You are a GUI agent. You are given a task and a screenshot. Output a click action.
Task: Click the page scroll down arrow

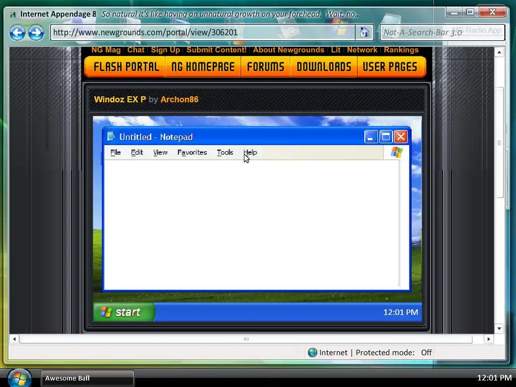pos(499,328)
